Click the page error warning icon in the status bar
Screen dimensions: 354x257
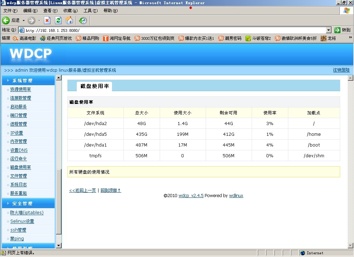pos(4,253)
